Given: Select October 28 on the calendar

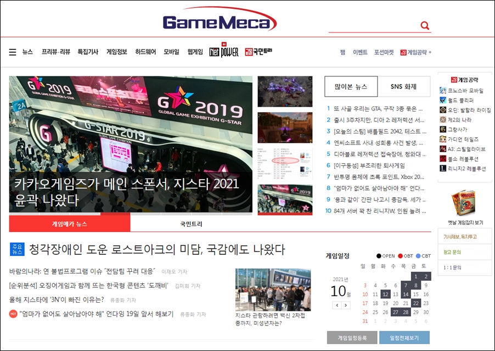Looking at the screenshot, I should pos(406,312).
